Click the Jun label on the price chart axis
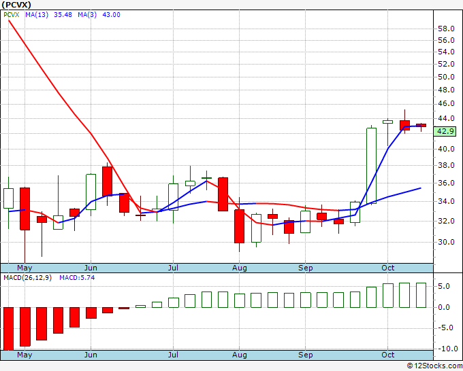Screen dimensions: 463x371 click(91, 268)
